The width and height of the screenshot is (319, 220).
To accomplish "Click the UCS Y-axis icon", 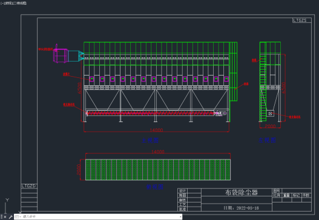I will [7, 205].
